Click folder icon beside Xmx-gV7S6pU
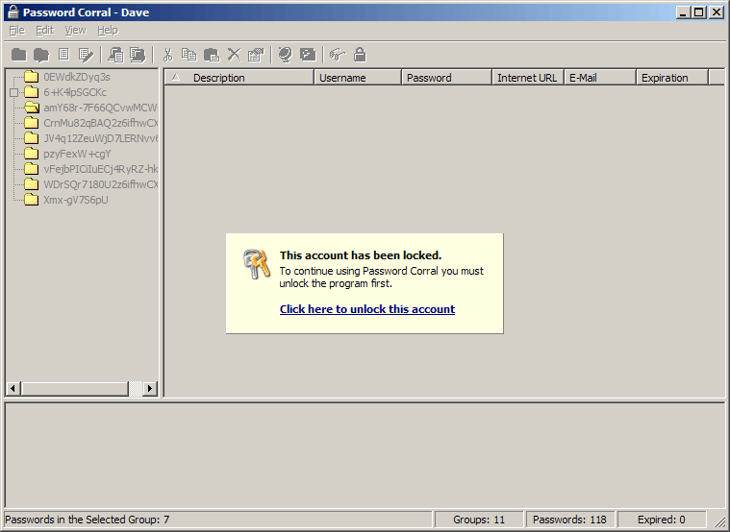 click(x=31, y=200)
